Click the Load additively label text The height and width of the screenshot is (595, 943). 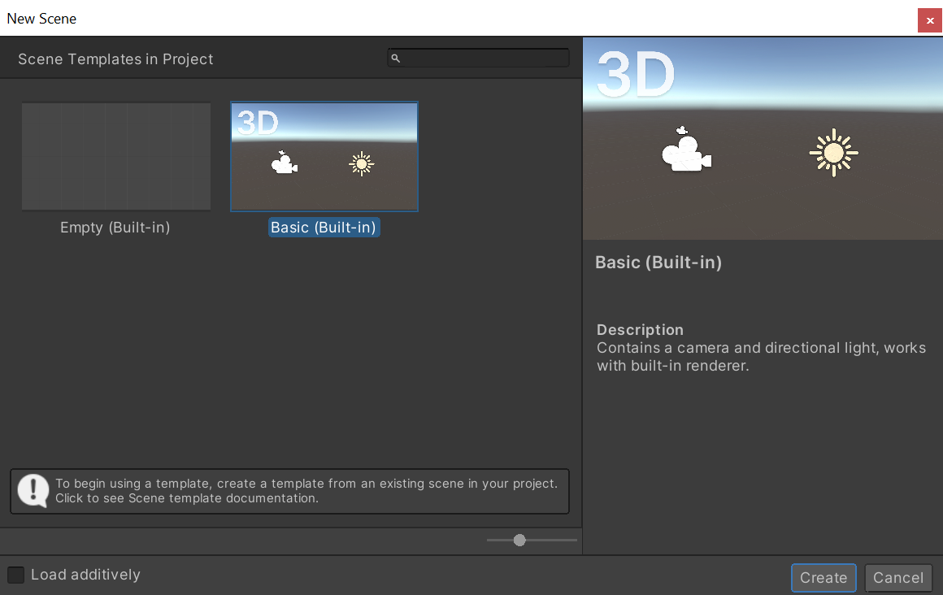[85, 575]
